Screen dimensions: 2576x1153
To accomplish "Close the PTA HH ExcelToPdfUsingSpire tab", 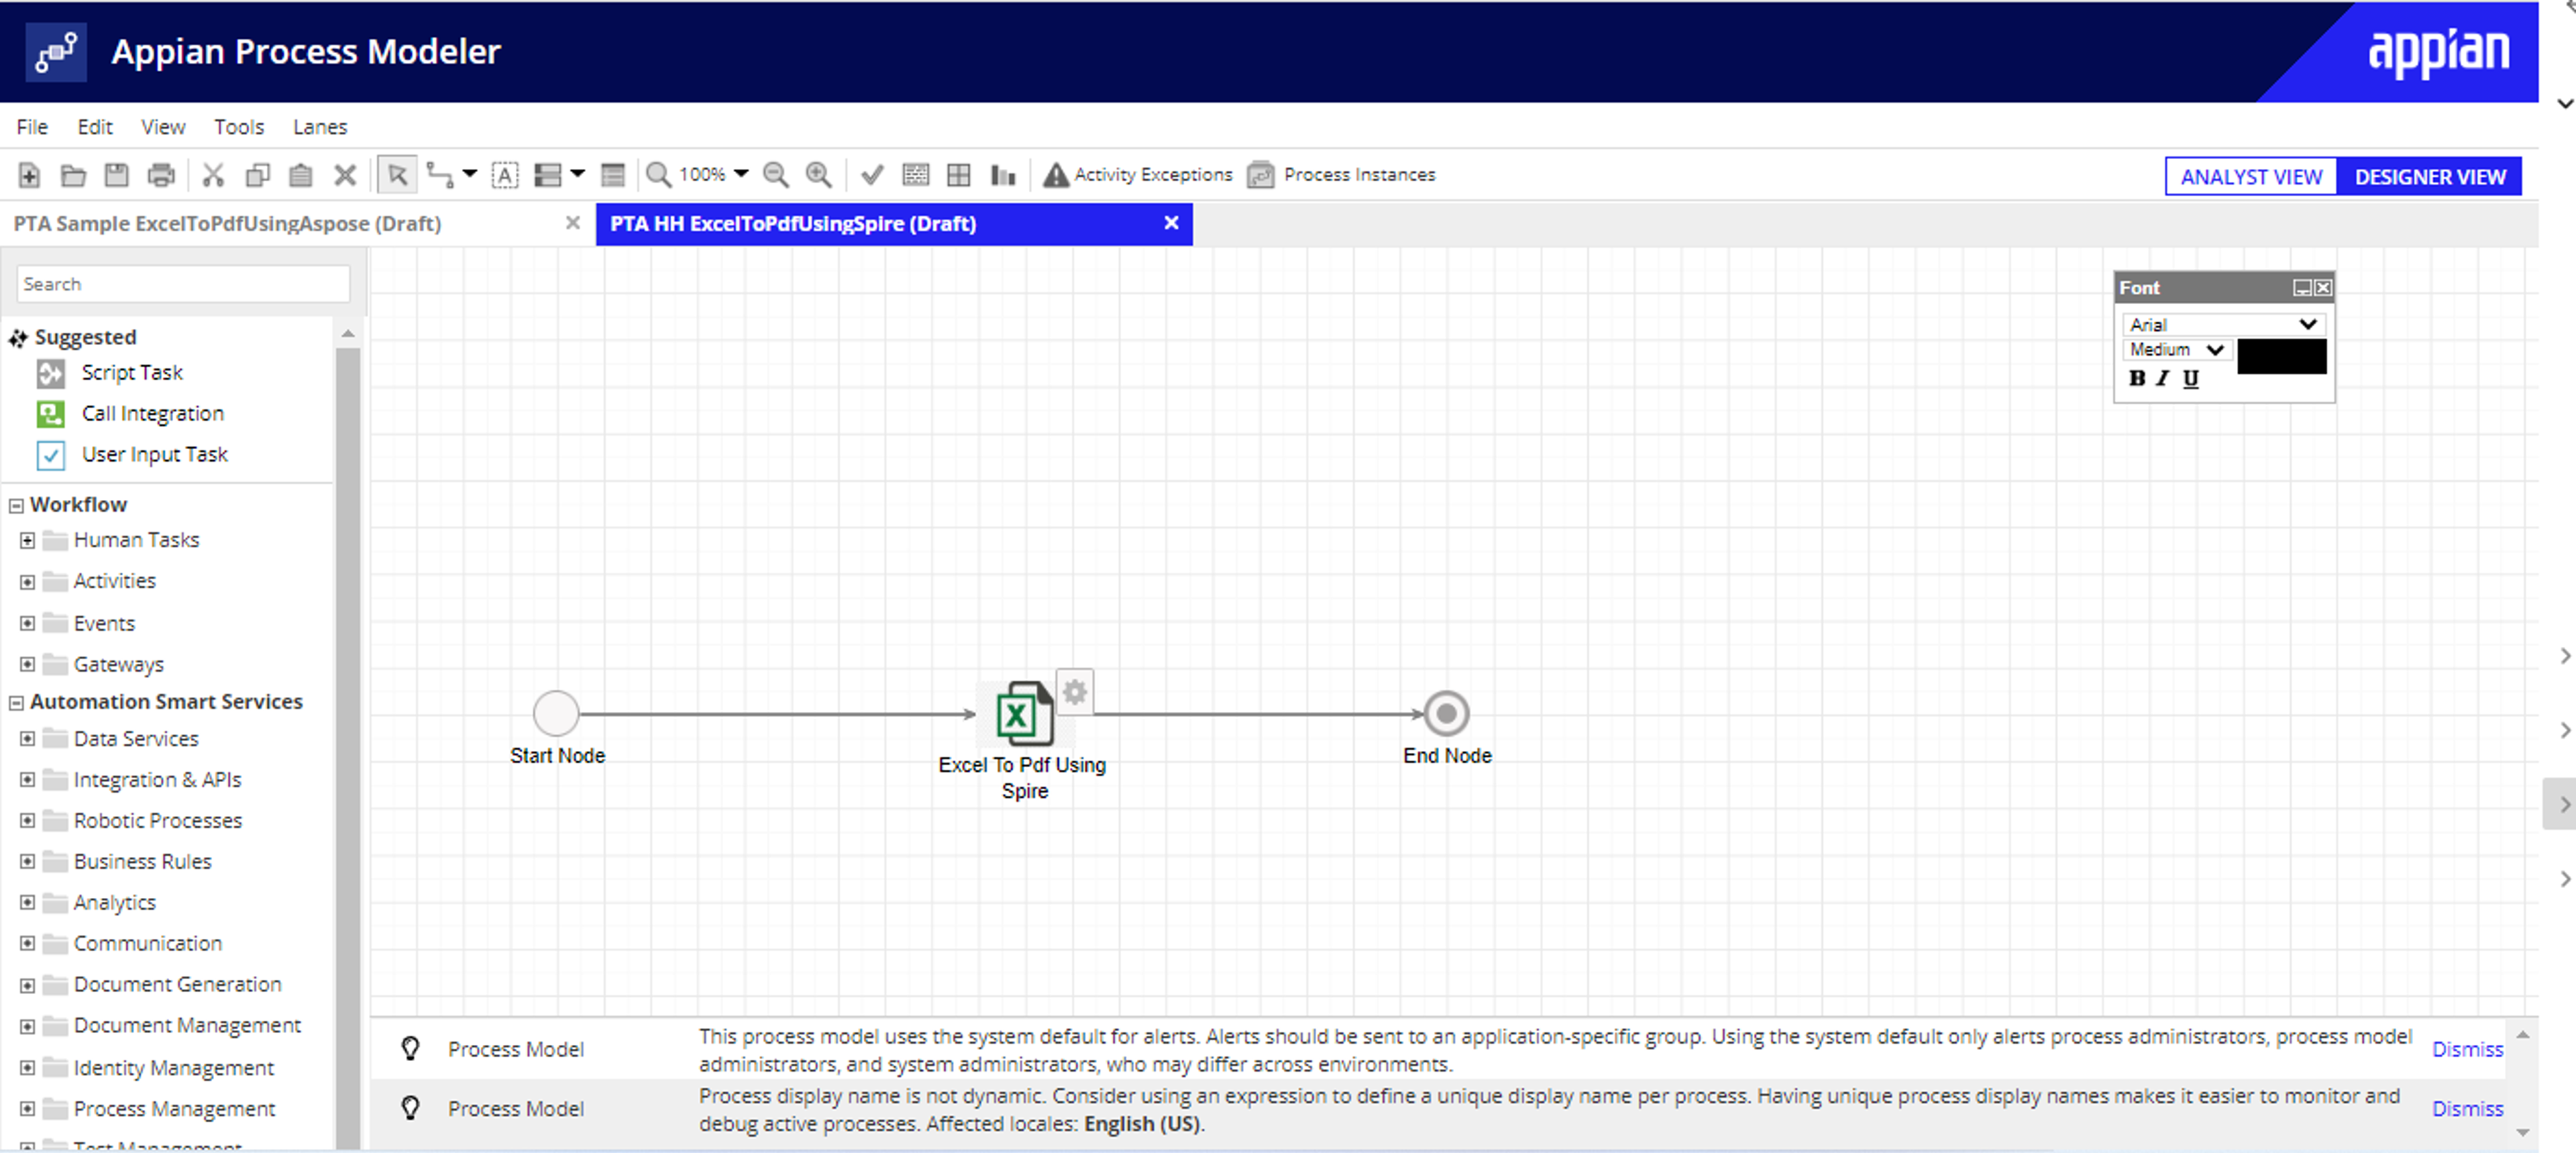I will 1171,223.
